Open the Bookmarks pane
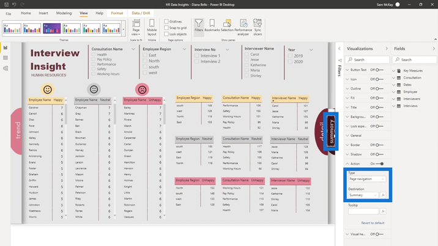The width and height of the screenshot is (438, 246). point(212,26)
